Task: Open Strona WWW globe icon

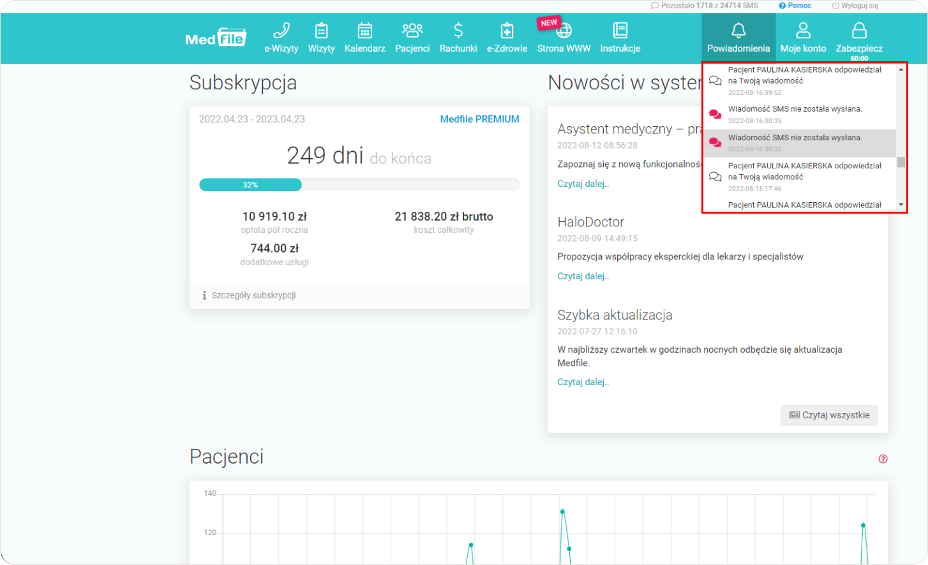Action: tap(564, 31)
